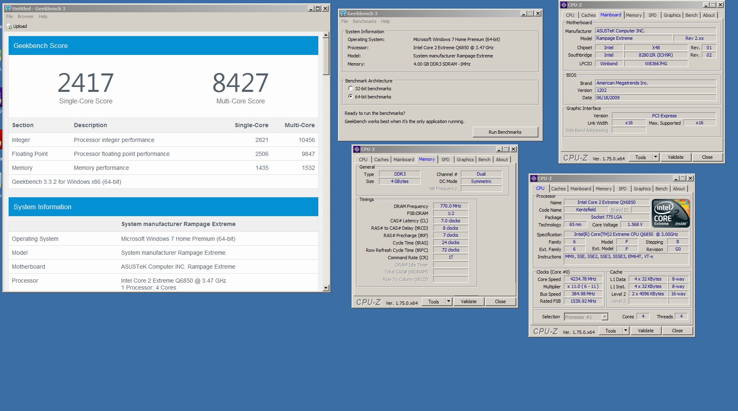Open Tools dropdown arrow in Memory CPU-Z window
The width and height of the screenshot is (738, 411).
click(448, 301)
